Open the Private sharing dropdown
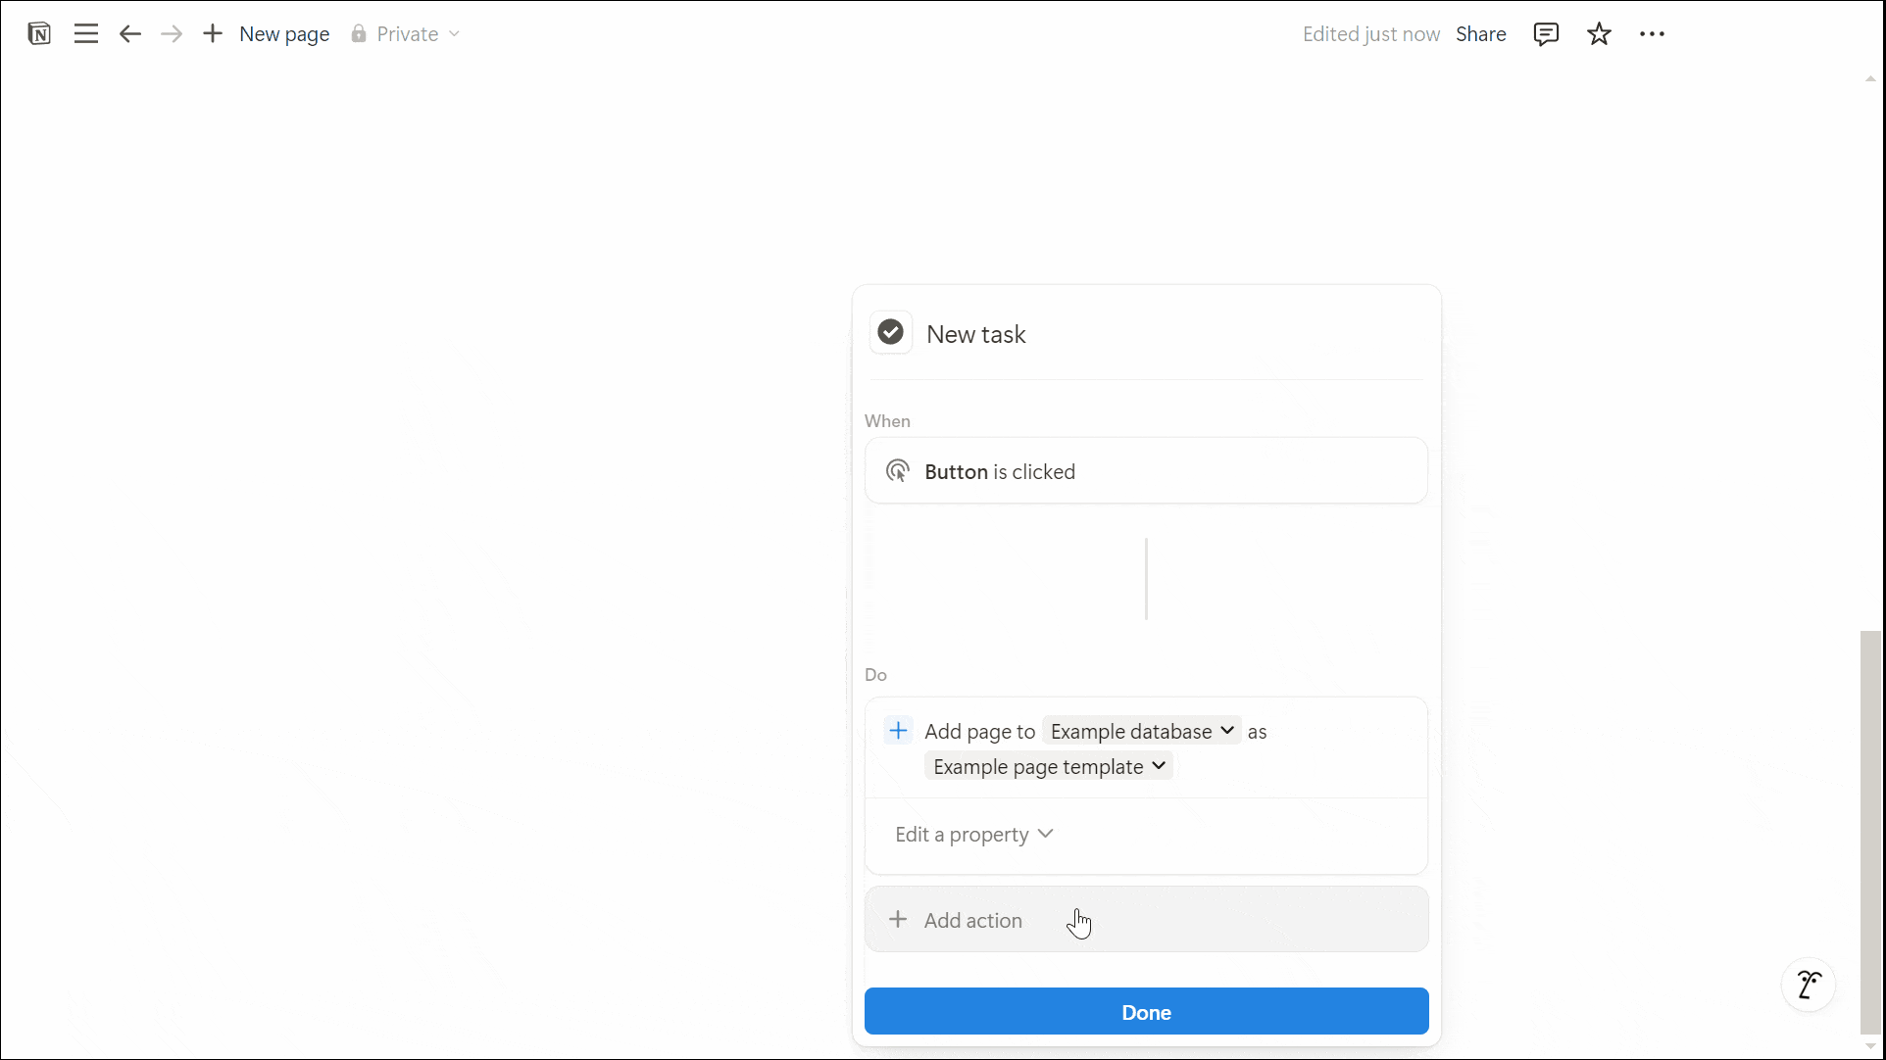Image resolution: width=1886 pixels, height=1060 pixels. (406, 34)
